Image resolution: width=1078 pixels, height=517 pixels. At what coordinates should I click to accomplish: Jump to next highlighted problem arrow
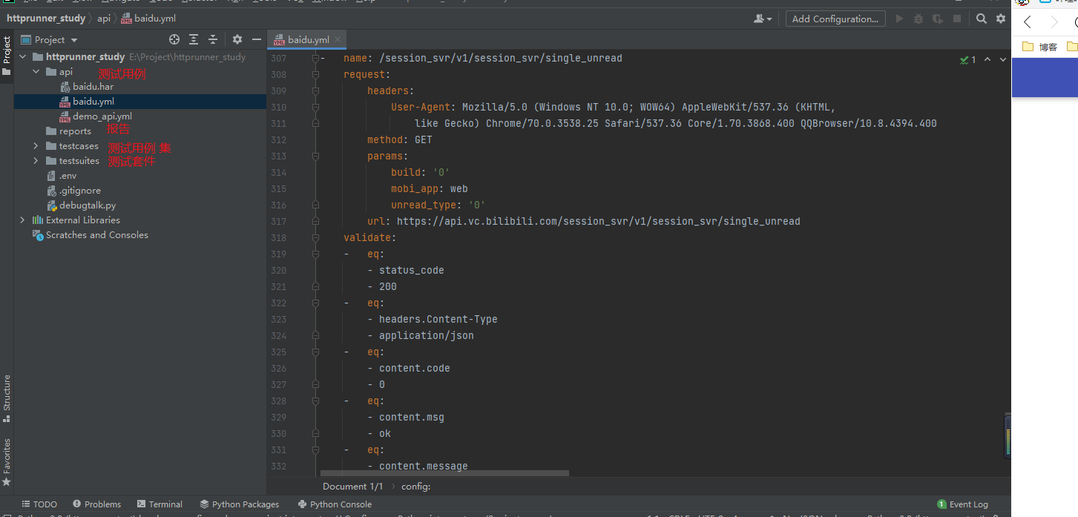click(1002, 59)
